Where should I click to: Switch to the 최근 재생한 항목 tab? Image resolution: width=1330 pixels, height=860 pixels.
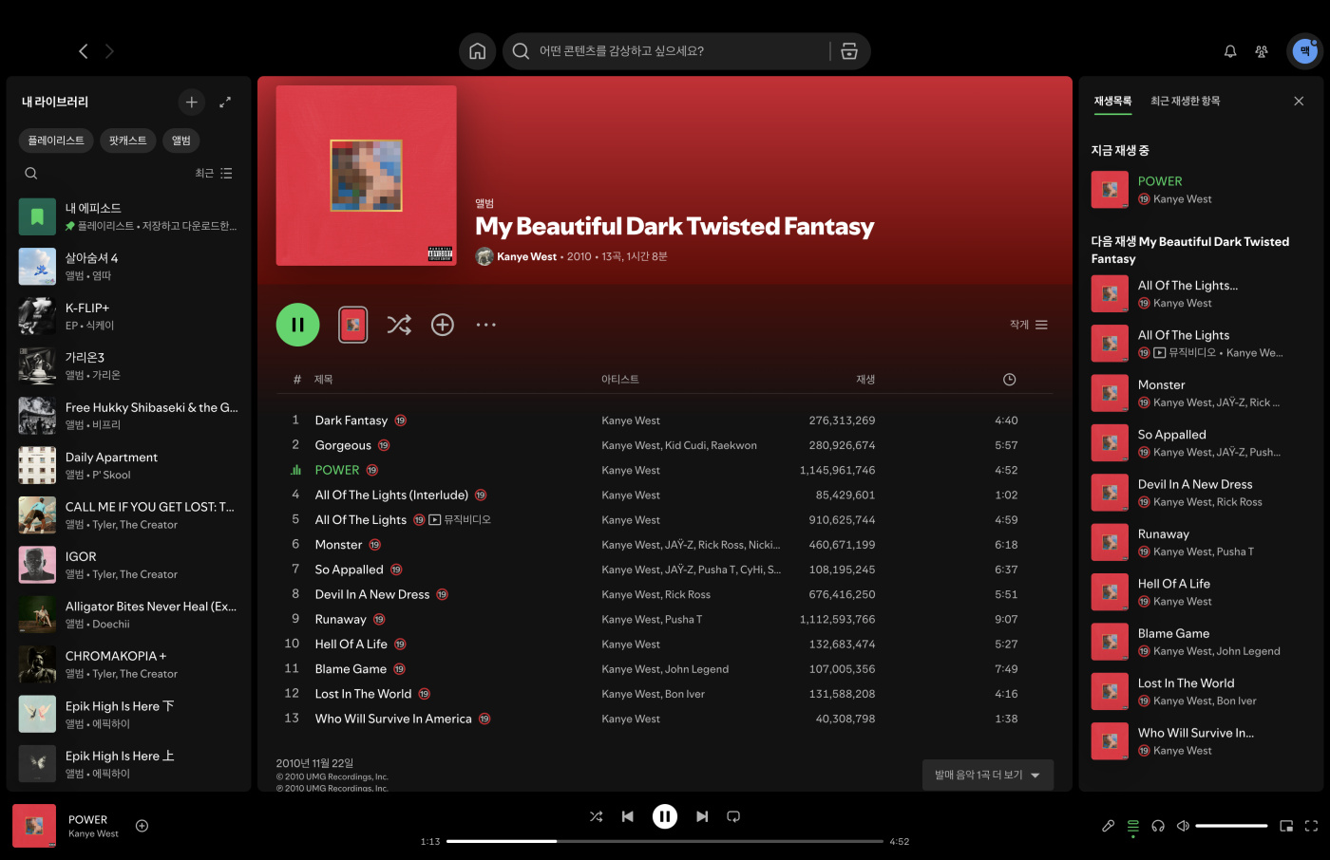1185,101
